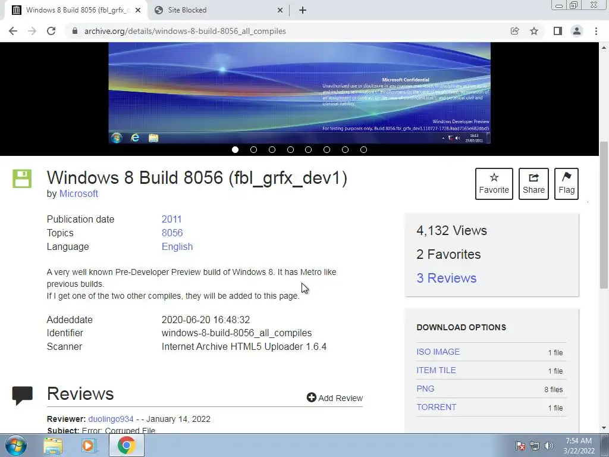Flag this item with the Flag button
609x457 pixels.
(566, 184)
